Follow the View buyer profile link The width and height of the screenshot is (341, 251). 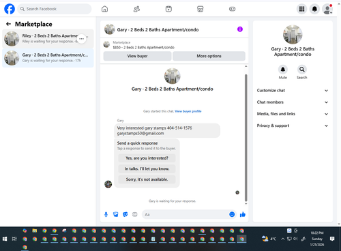tap(188, 111)
